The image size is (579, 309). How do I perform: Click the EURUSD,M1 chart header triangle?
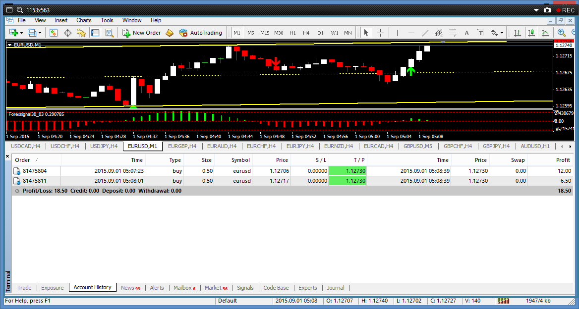9,45
